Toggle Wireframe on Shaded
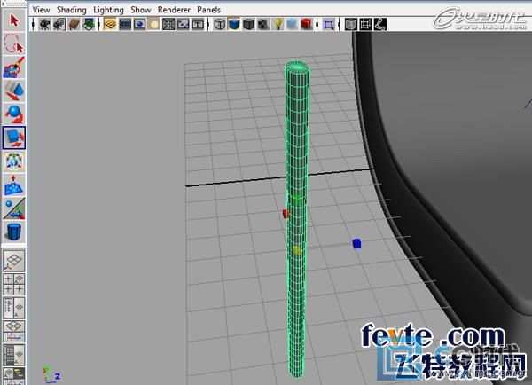This screenshot has height=385, width=532. (248, 25)
